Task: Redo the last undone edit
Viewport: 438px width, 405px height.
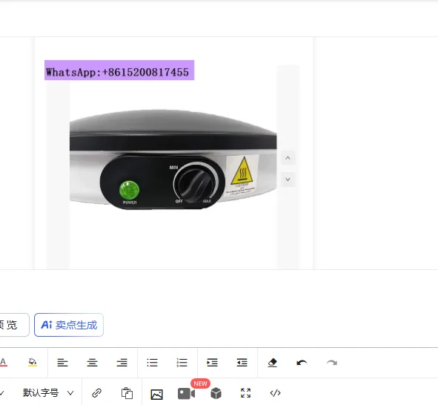Action: 332,363
